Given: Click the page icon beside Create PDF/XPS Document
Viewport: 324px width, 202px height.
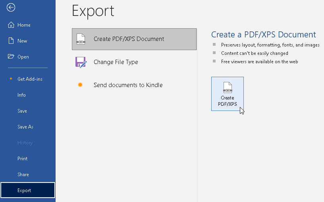Looking at the screenshot, I should click(x=81, y=39).
